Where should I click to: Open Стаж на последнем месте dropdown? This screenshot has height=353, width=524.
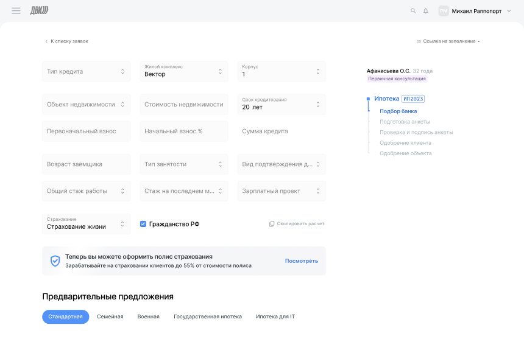[184, 191]
